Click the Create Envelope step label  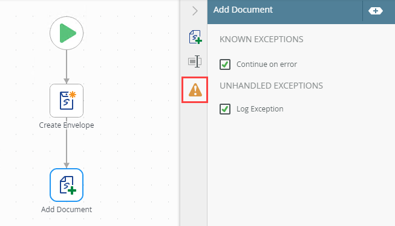[67, 125]
